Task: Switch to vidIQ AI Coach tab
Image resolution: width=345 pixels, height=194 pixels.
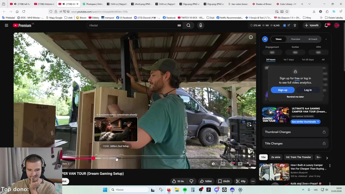Action: [313, 39]
